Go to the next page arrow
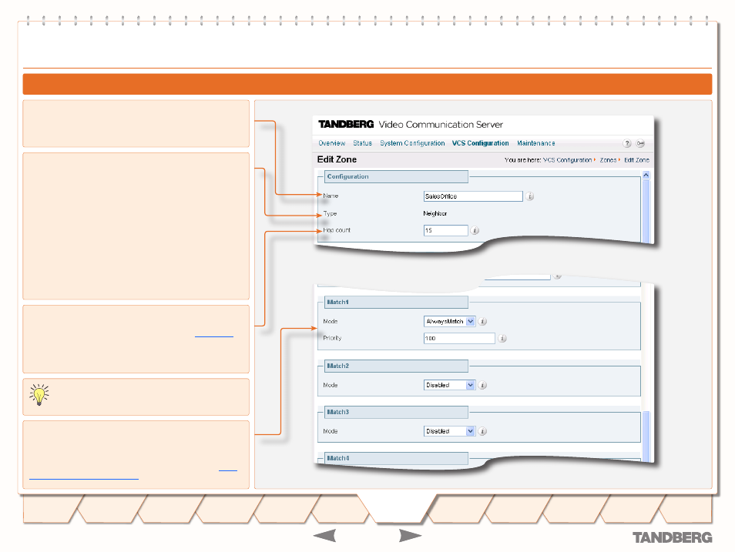 pyautogui.click(x=410, y=535)
